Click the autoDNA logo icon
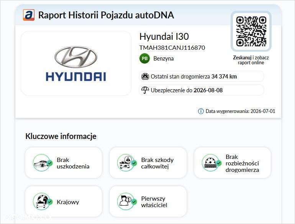295x224 pixels. (29, 15)
